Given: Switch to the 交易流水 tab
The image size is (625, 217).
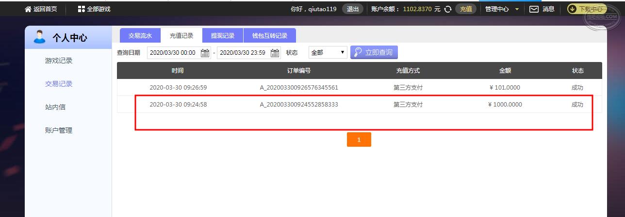Looking at the screenshot, I should [x=140, y=35].
